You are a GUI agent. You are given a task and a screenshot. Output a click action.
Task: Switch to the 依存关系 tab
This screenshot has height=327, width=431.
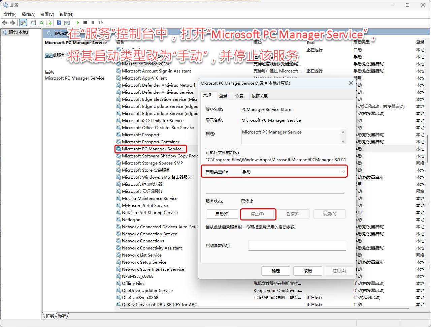click(260, 96)
